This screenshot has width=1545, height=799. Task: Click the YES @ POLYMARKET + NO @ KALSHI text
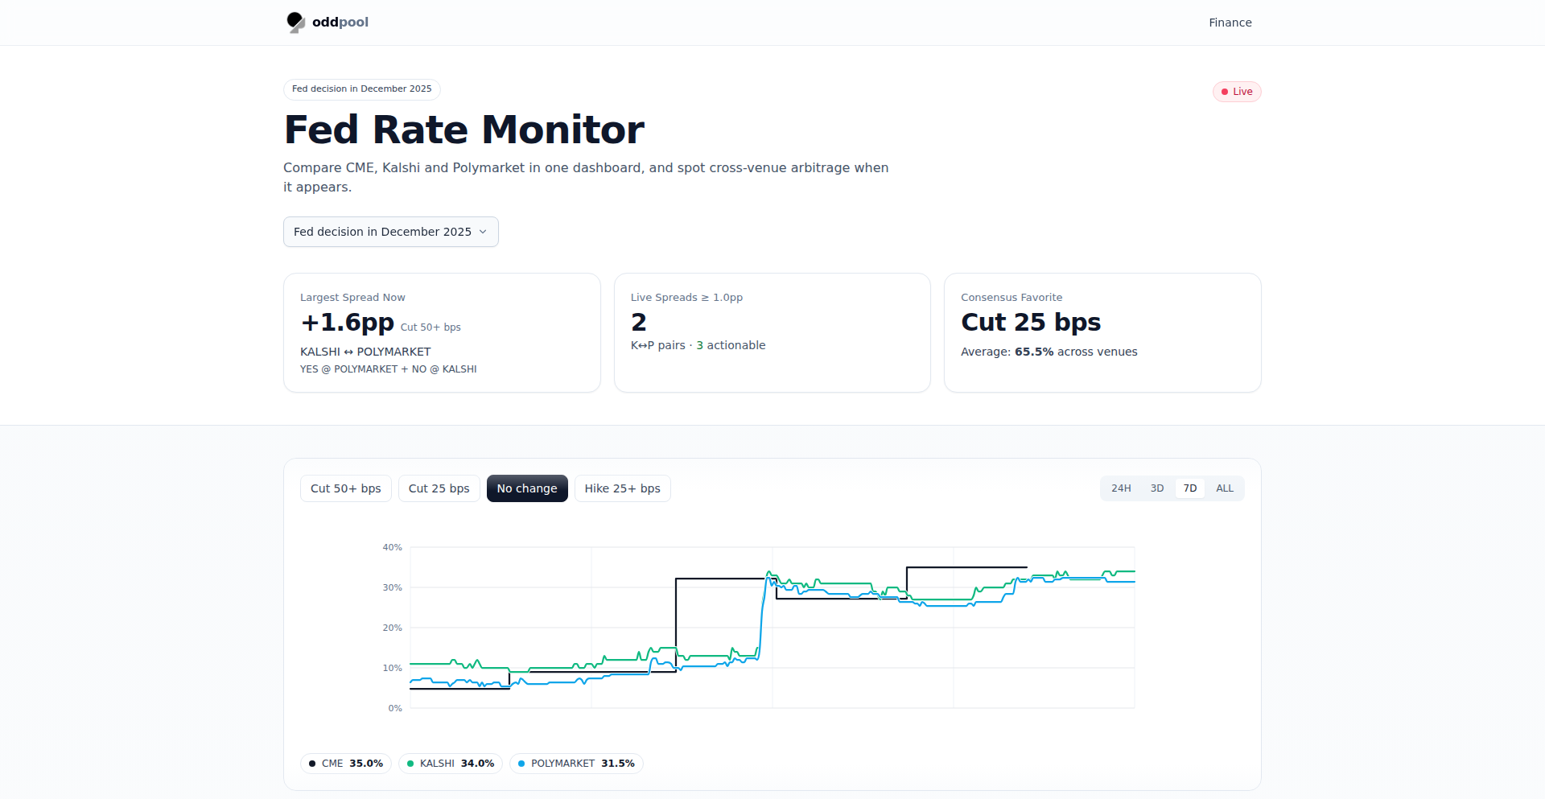[x=389, y=369]
